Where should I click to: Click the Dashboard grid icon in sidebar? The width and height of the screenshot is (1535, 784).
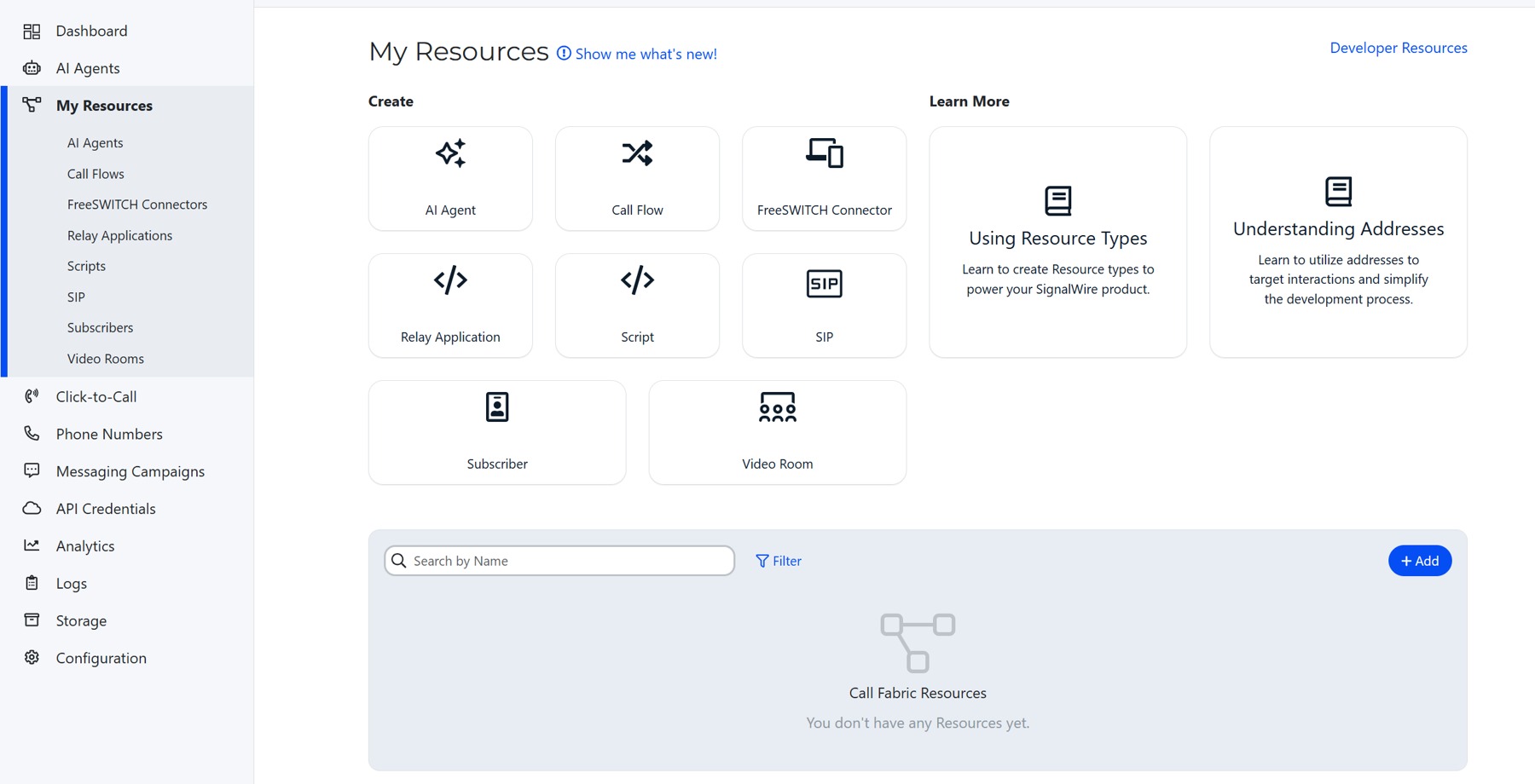pyautogui.click(x=32, y=32)
